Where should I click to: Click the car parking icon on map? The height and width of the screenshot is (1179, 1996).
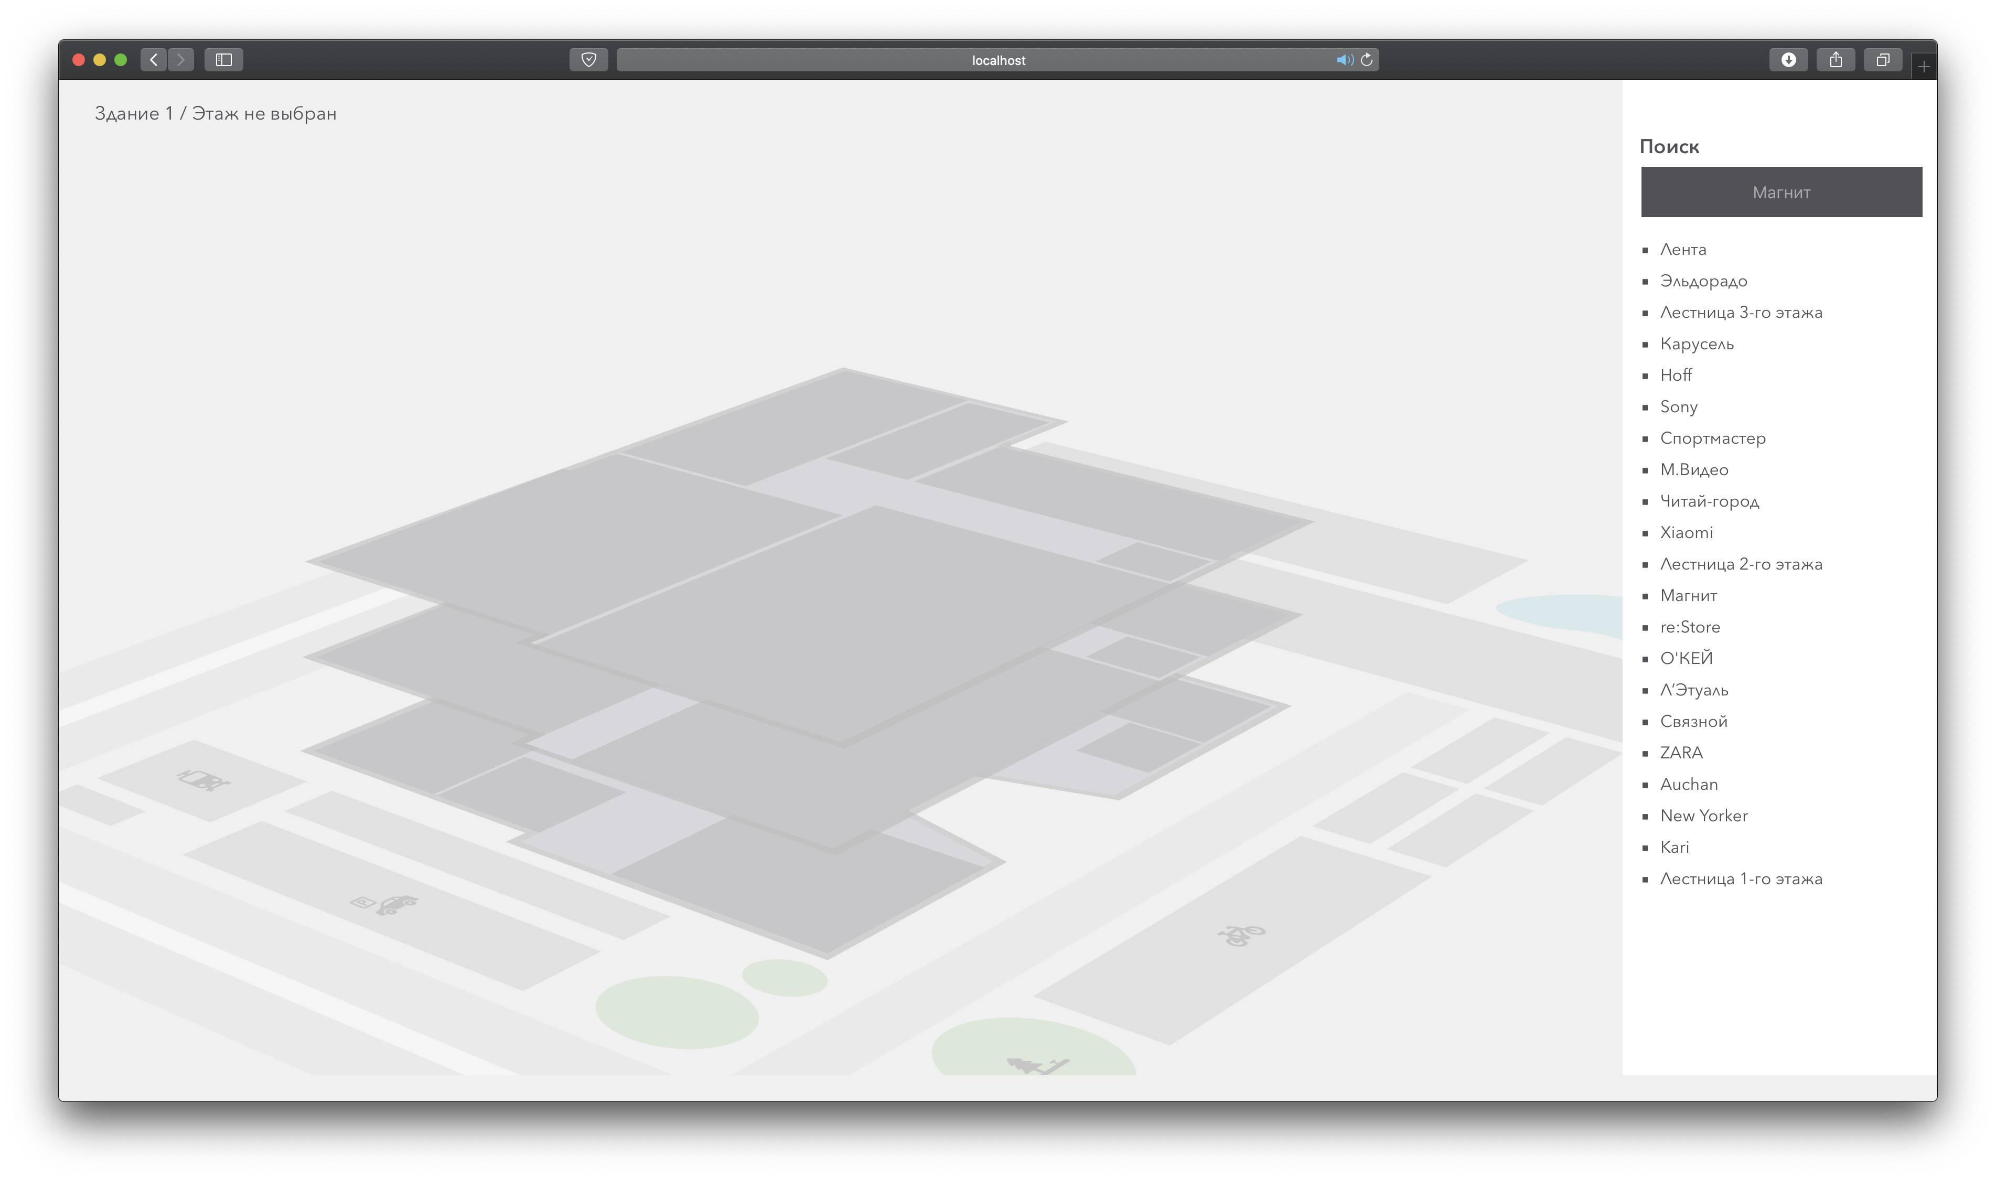385,904
